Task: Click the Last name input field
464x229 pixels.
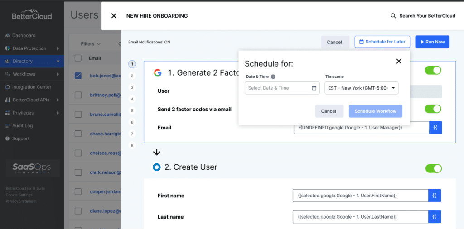Action: click(x=360, y=217)
